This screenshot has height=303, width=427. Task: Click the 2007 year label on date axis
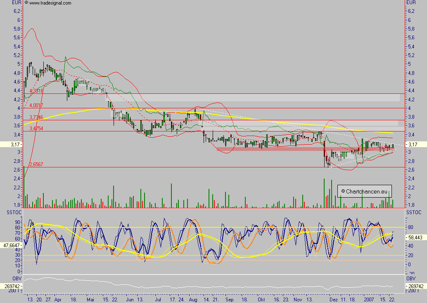coord(369,300)
